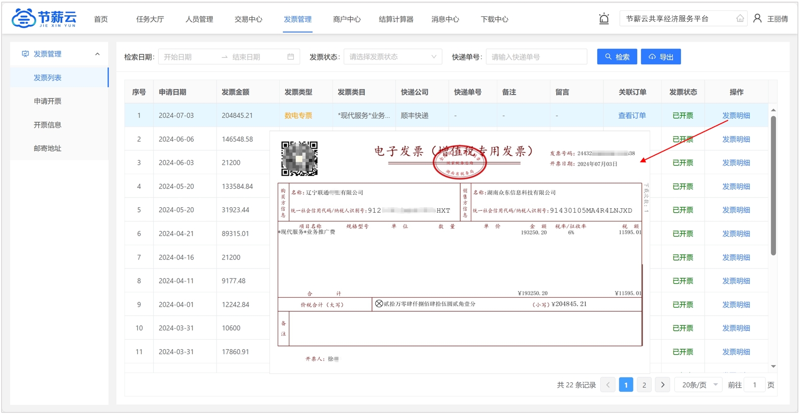Viewport: 800px width, 415px height.
Task: Open the 发票状态 dropdown
Action: (x=393, y=57)
